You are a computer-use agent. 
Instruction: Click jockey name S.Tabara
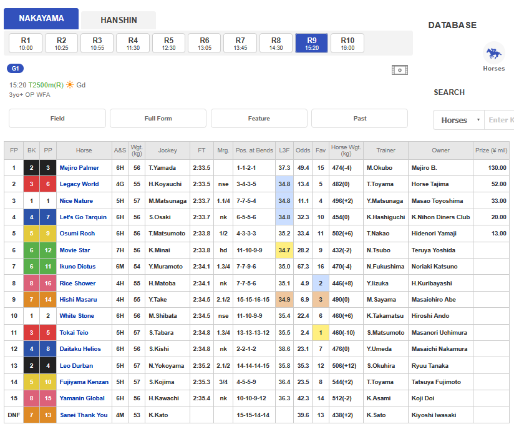click(161, 332)
